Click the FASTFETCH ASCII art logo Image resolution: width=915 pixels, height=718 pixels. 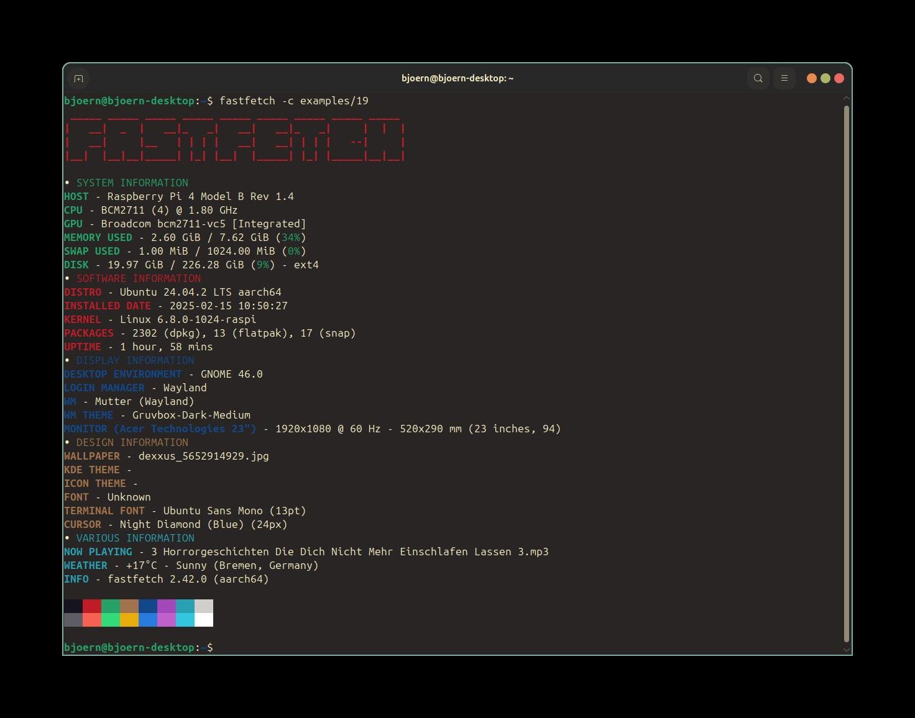point(235,138)
